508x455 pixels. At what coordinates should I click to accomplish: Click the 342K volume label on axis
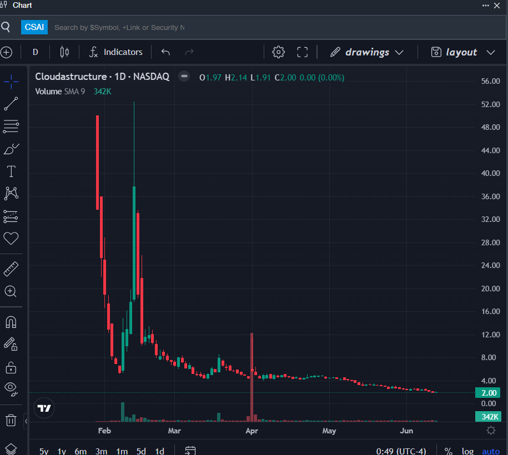pos(488,417)
